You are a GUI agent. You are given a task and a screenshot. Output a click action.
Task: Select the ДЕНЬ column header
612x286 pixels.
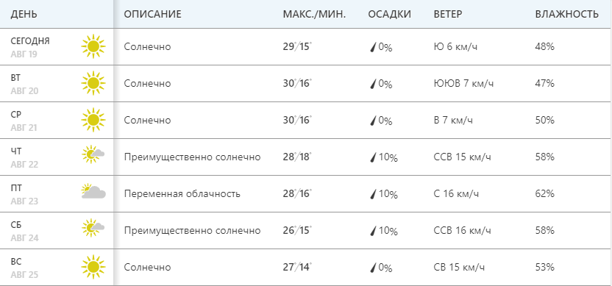click(x=24, y=15)
